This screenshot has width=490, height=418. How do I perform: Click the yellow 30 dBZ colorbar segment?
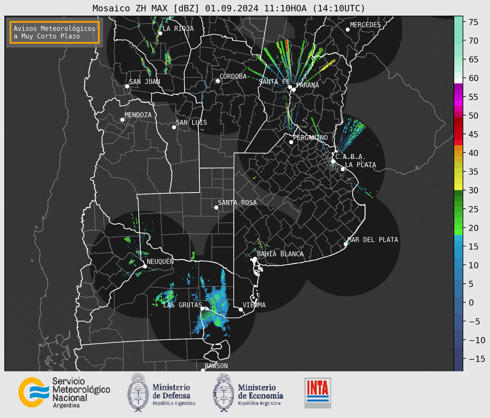(458, 187)
